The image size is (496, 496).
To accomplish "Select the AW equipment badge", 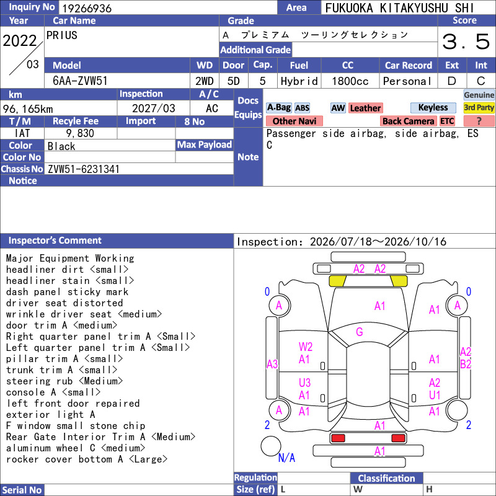I will tap(338, 108).
